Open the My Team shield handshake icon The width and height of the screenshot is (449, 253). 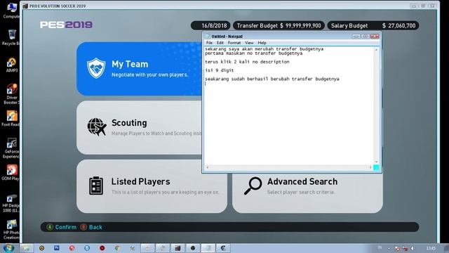[x=96, y=68]
